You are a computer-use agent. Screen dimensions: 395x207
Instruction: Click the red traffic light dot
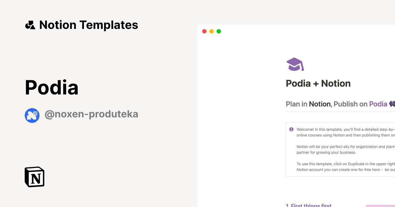coord(204,31)
